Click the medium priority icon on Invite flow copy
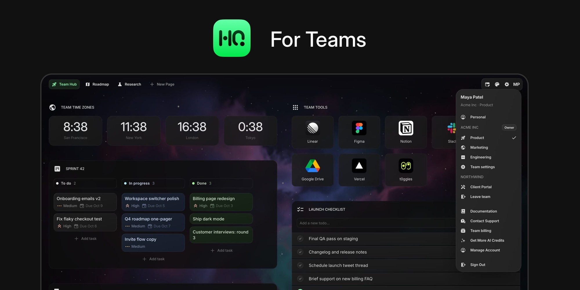 (x=127, y=246)
